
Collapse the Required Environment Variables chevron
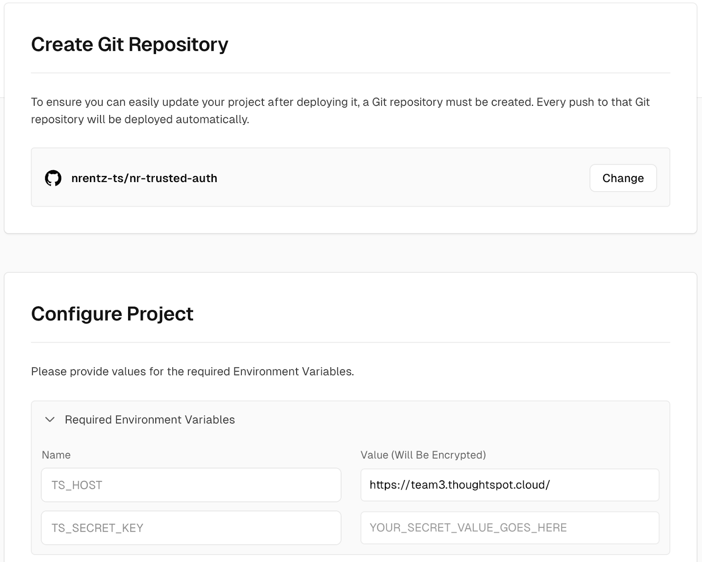point(50,420)
